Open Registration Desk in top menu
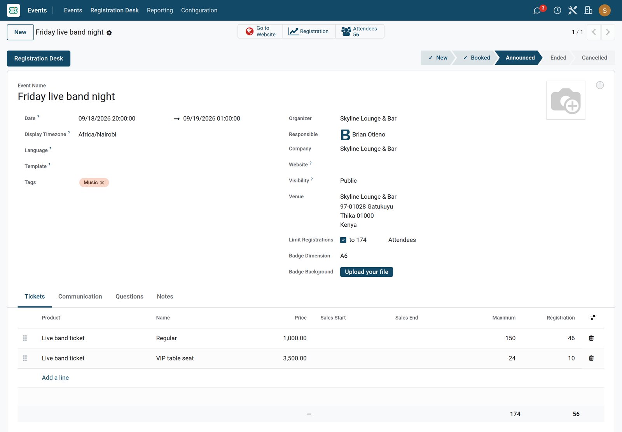The width and height of the screenshot is (622, 432). point(114,10)
